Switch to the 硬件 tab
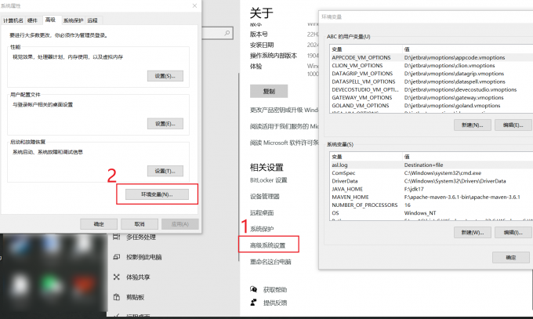Image resolution: width=533 pixels, height=319 pixels. coord(32,20)
